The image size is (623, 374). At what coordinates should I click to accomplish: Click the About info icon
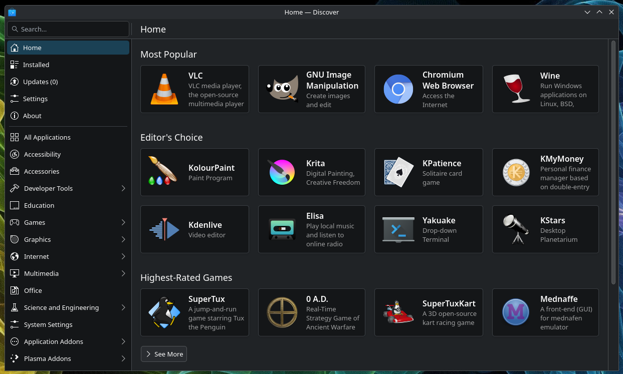pos(15,116)
